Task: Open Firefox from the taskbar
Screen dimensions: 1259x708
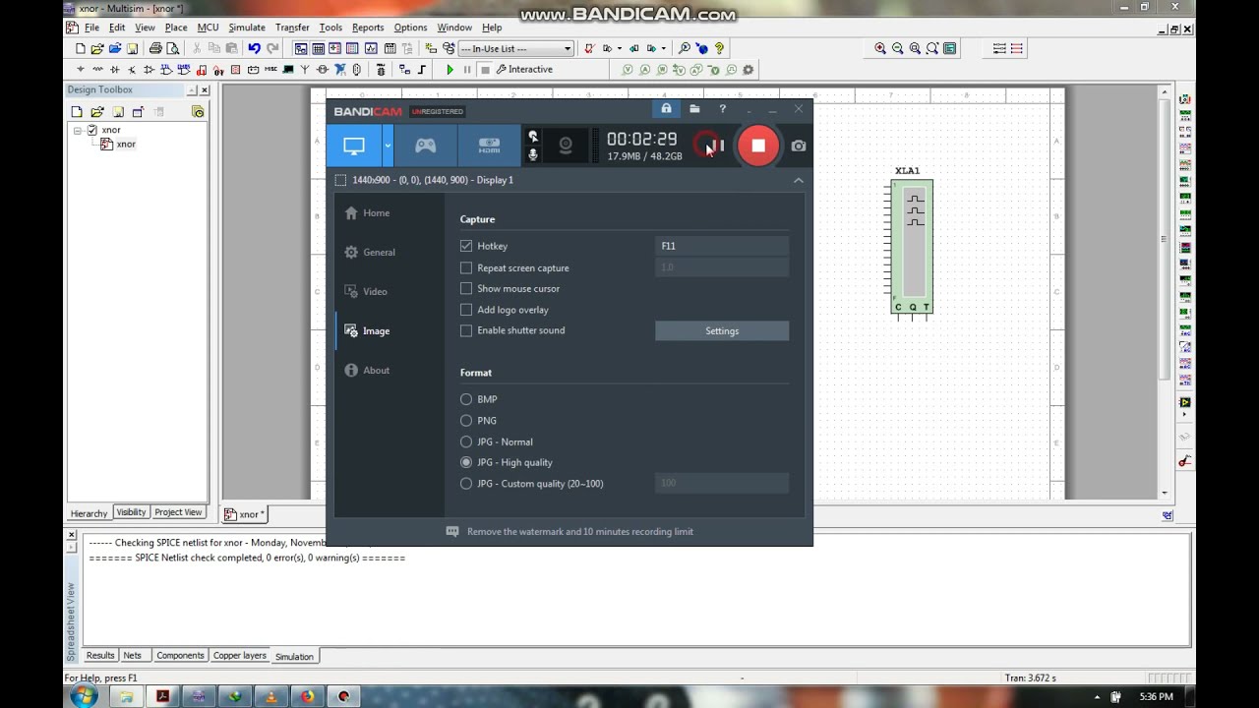Action: click(x=307, y=696)
